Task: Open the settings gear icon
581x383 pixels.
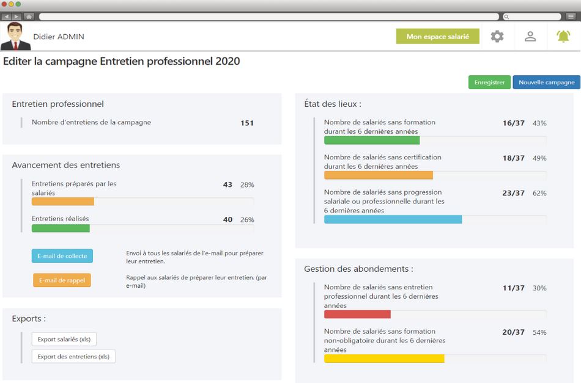Action: click(497, 36)
